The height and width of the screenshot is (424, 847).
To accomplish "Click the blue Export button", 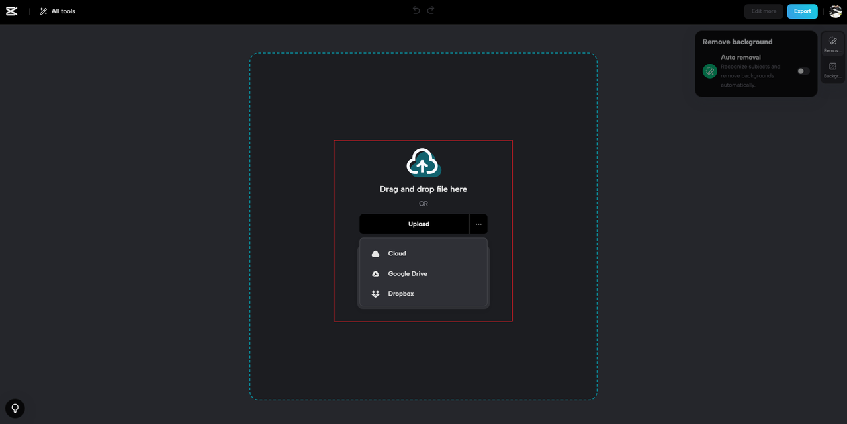I will (802, 11).
